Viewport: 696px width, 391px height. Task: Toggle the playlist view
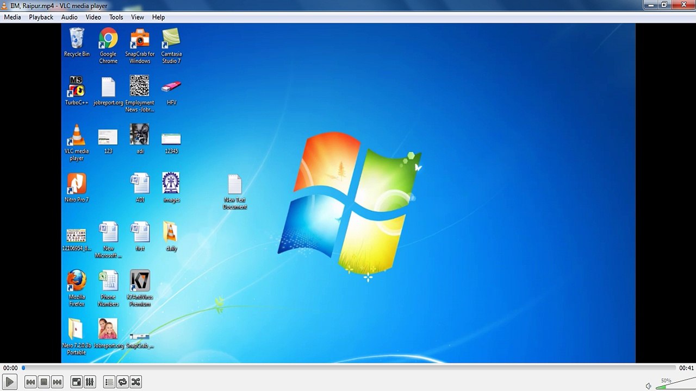(x=109, y=382)
